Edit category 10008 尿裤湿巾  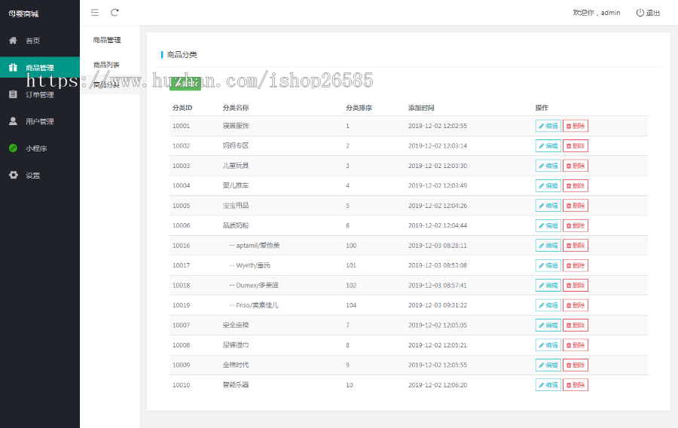coord(548,345)
